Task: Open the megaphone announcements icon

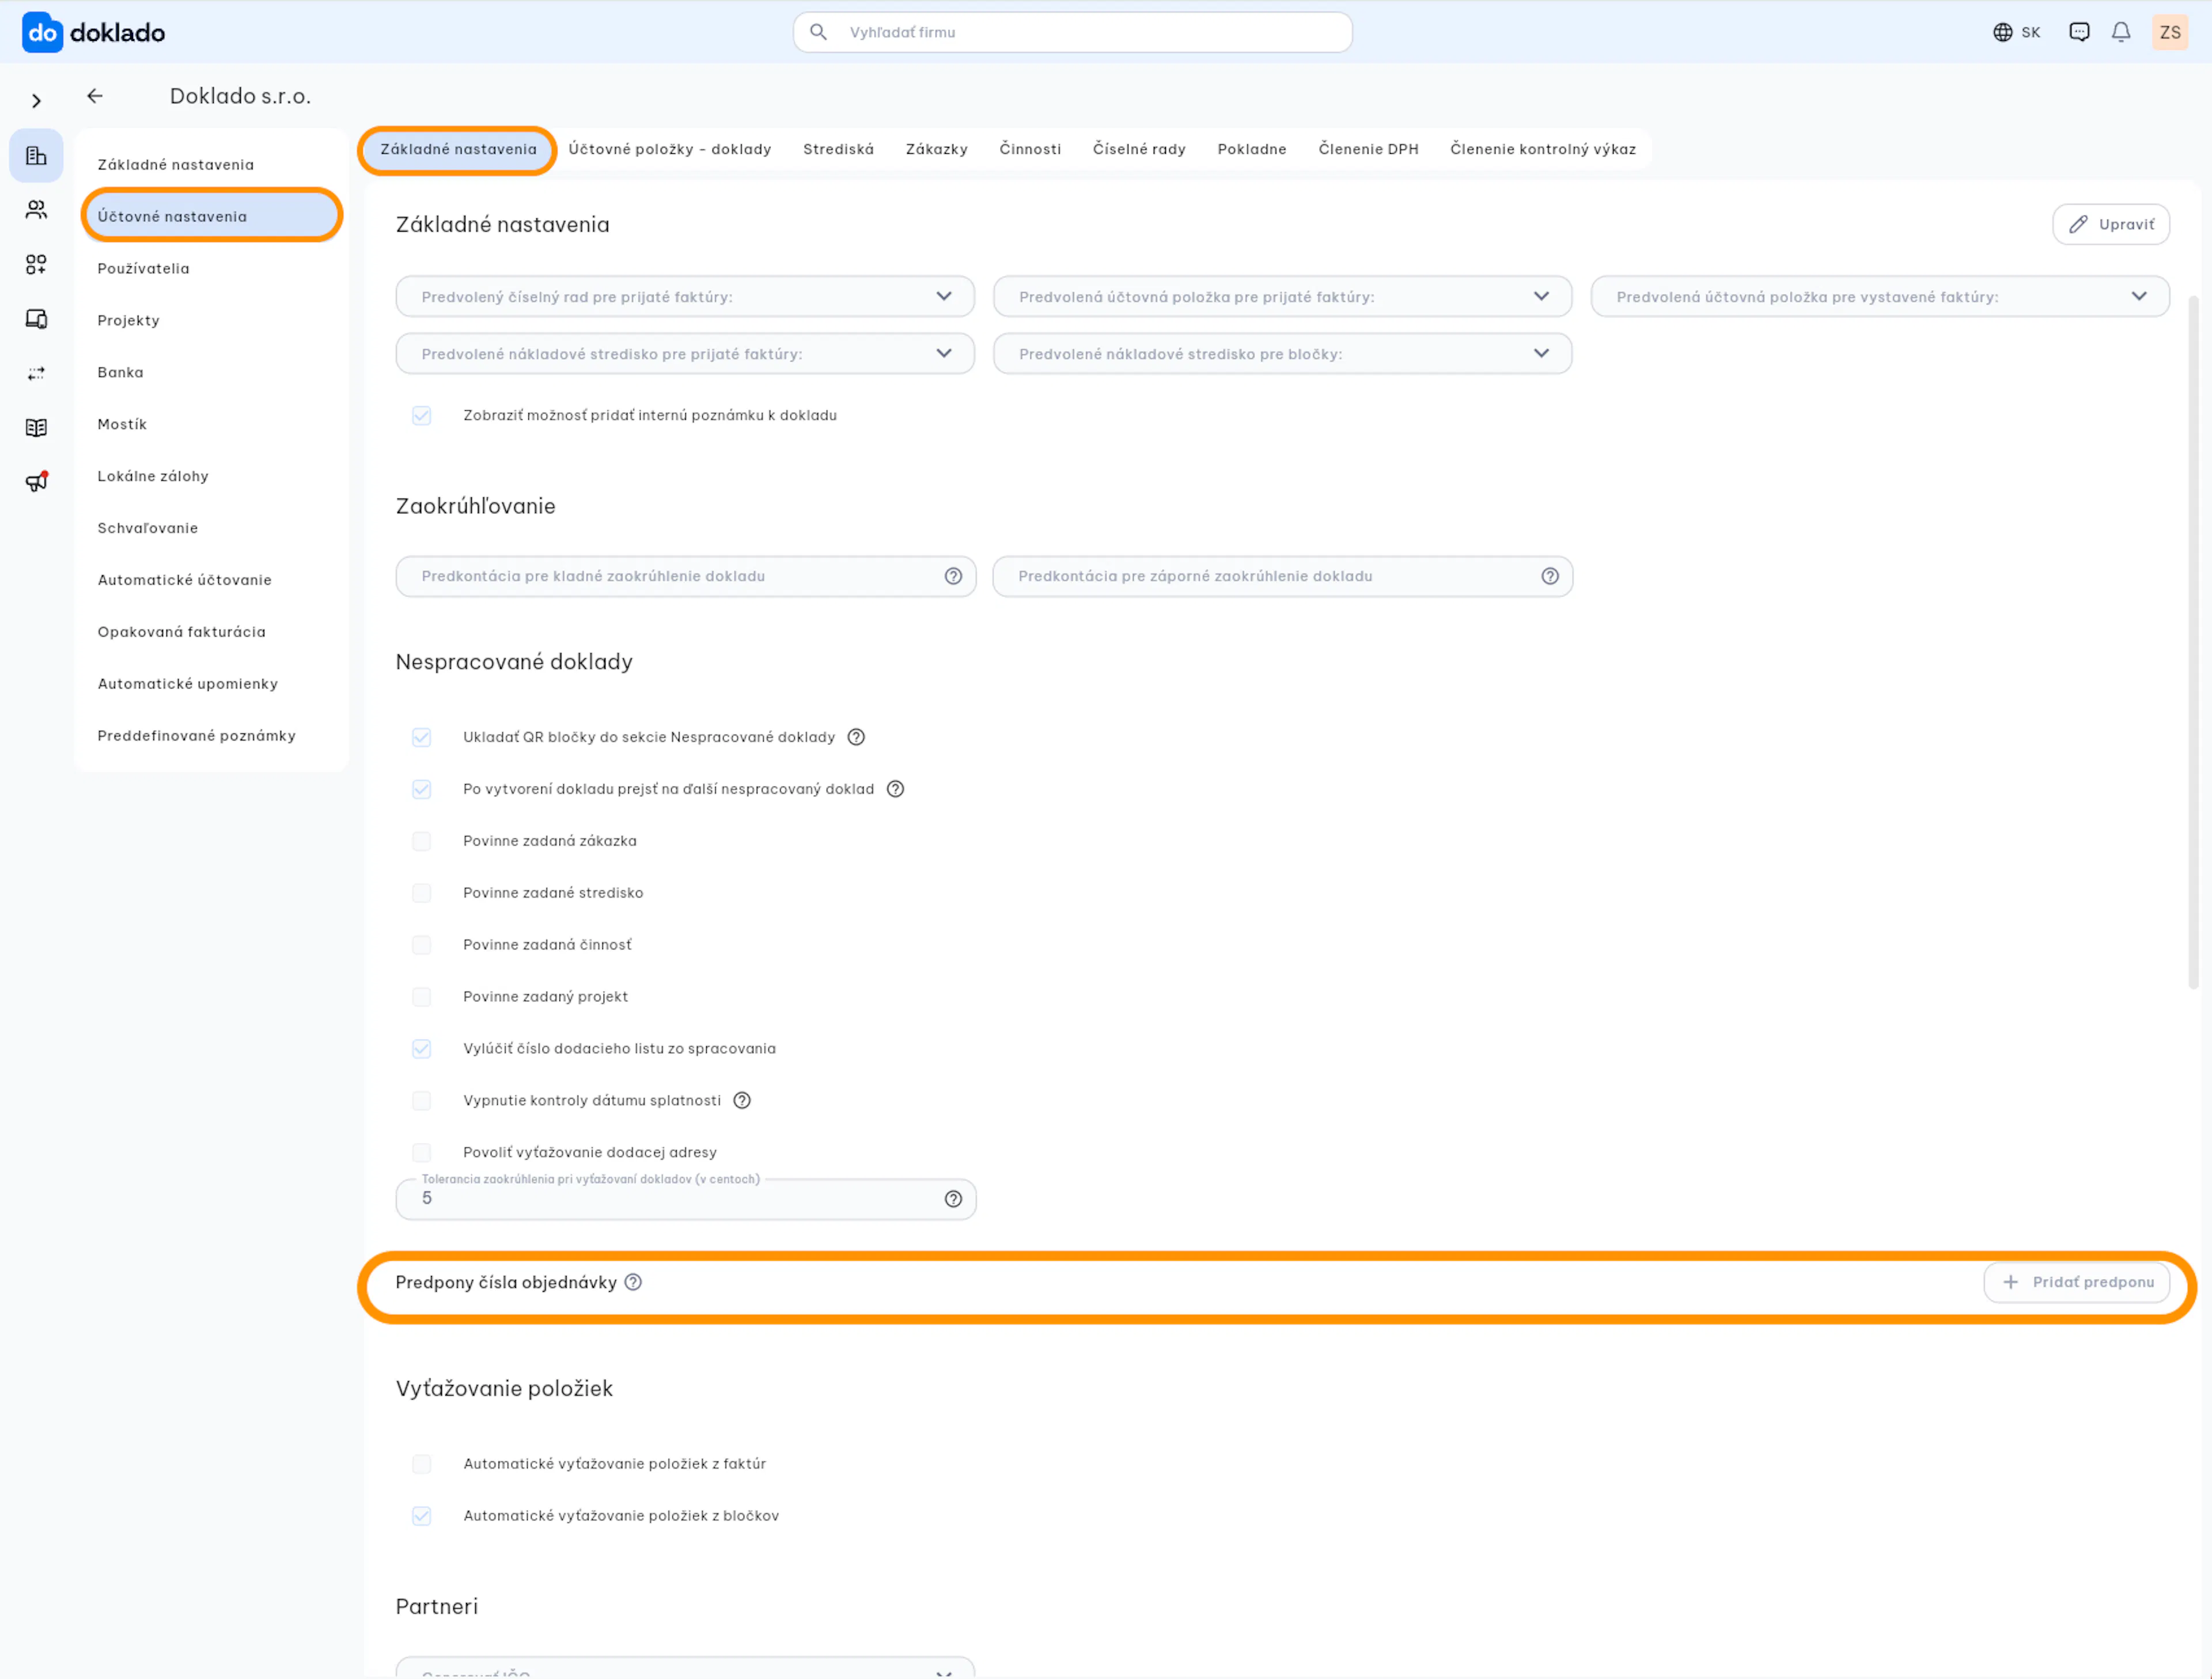Action: [x=36, y=482]
